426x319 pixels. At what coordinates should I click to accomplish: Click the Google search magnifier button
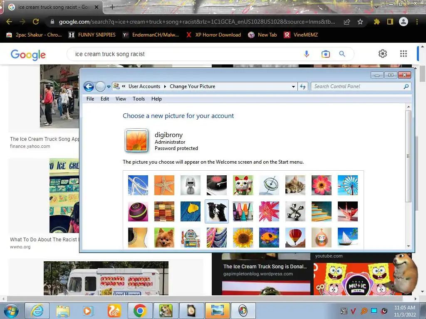point(342,54)
